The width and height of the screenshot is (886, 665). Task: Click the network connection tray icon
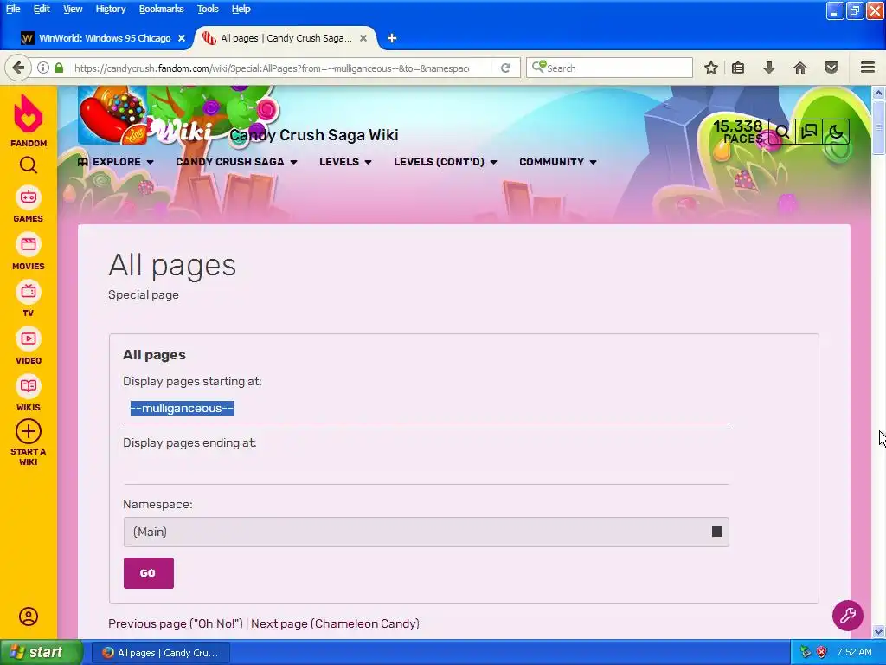pyautogui.click(x=806, y=652)
